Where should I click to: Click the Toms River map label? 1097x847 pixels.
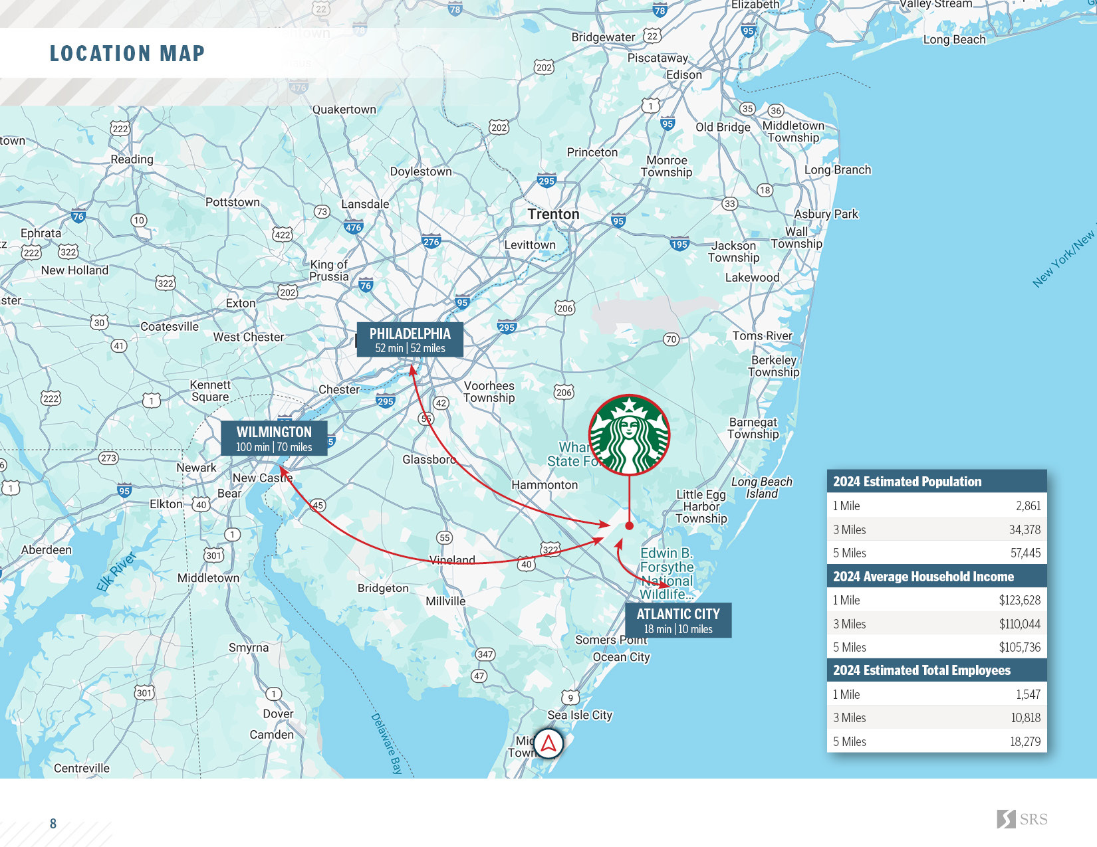[x=763, y=335]
